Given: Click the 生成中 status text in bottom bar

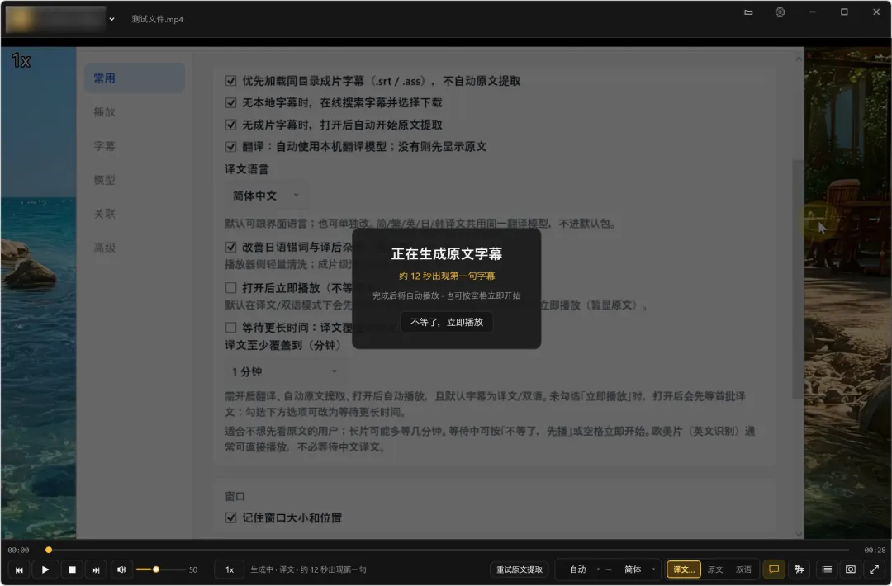Looking at the screenshot, I should click(308, 569).
